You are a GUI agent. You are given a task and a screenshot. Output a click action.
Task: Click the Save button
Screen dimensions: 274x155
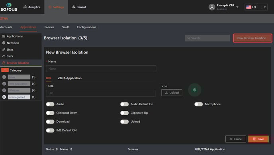[258, 139]
